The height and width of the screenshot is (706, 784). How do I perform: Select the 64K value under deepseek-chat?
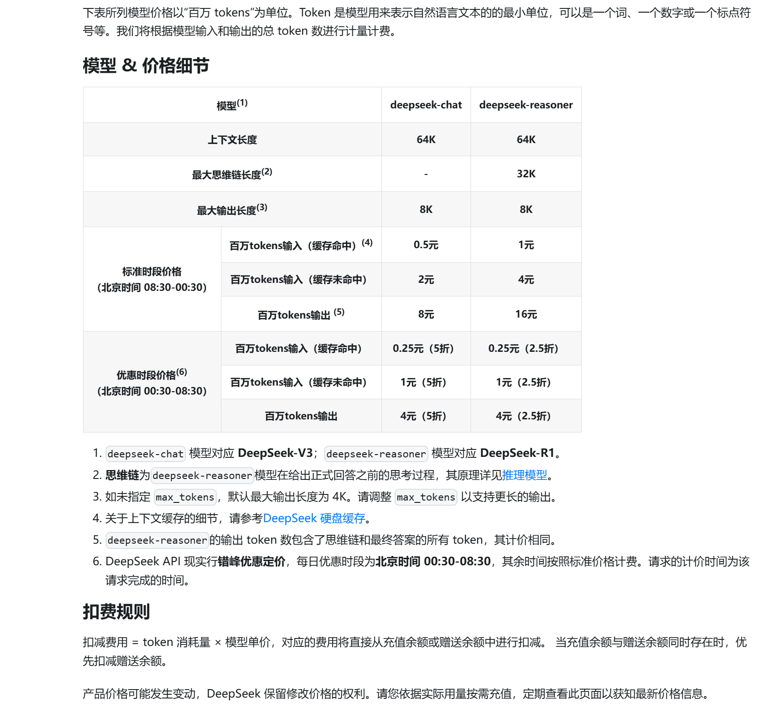click(426, 139)
